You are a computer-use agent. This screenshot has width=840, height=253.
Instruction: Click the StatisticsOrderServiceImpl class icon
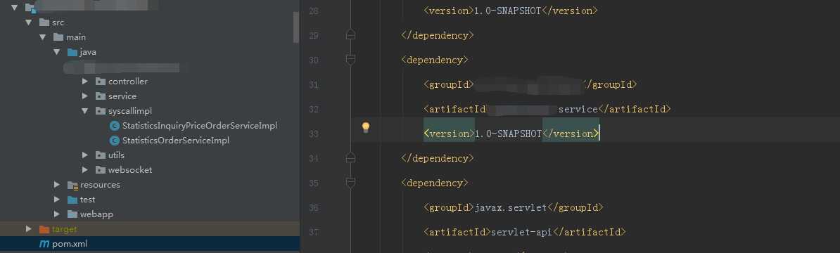click(114, 141)
